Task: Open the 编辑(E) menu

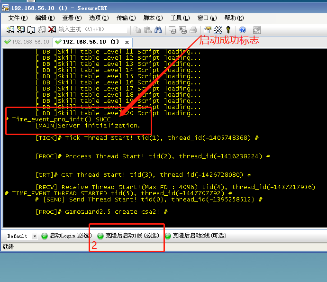Action: coord(45,18)
